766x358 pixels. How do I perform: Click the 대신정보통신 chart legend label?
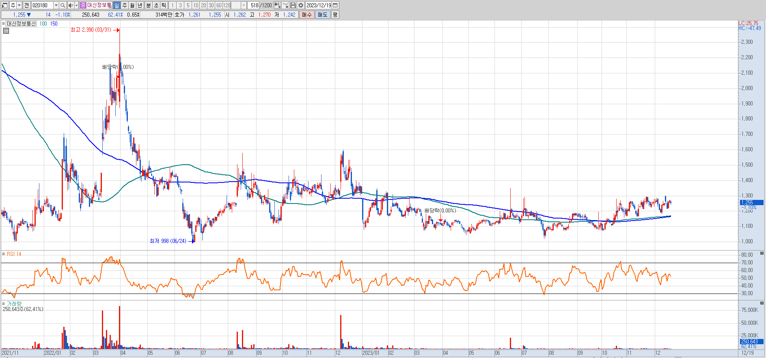point(22,24)
